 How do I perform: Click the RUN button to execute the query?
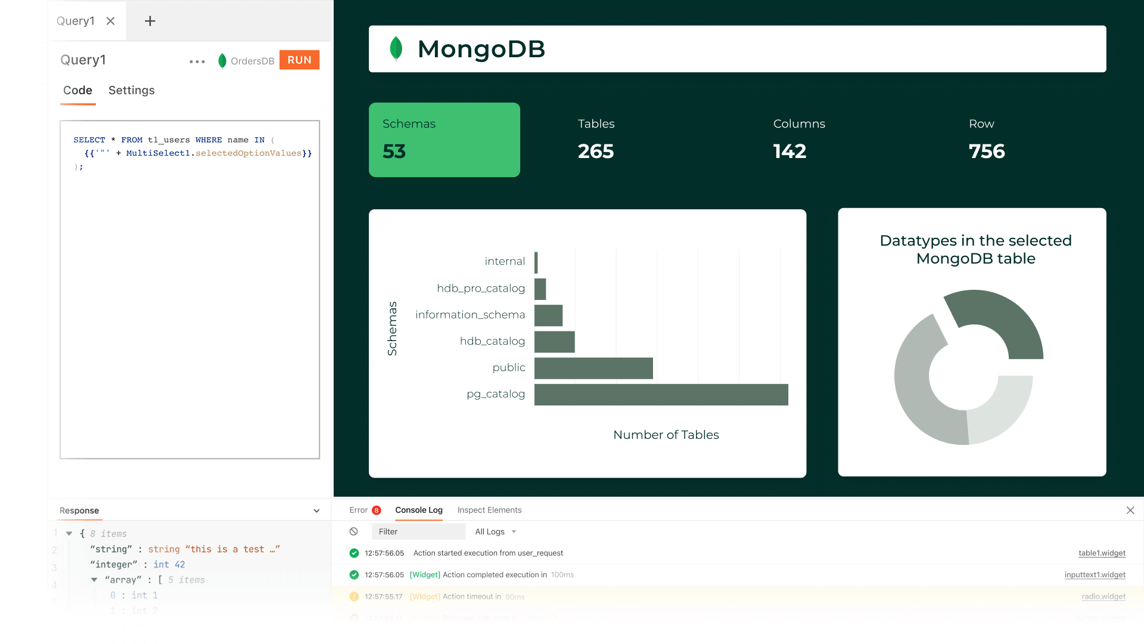tap(299, 60)
